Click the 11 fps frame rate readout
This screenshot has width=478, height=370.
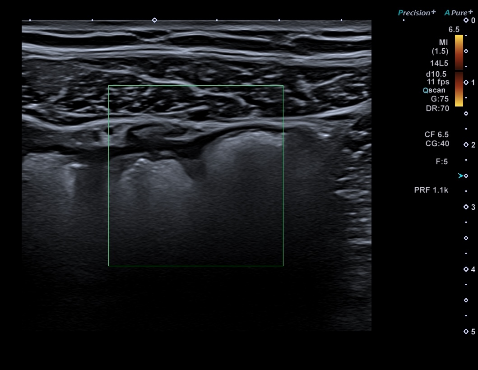click(x=438, y=82)
